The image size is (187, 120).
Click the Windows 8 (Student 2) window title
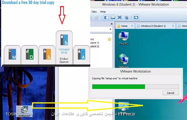click(135, 4)
